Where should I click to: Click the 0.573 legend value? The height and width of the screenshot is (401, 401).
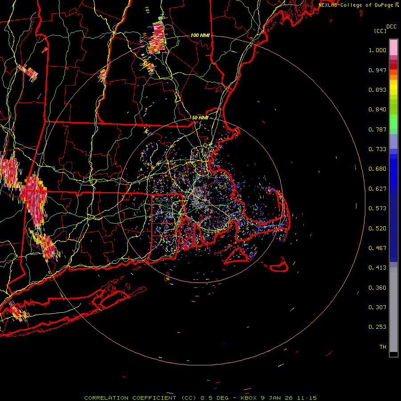coord(377,209)
